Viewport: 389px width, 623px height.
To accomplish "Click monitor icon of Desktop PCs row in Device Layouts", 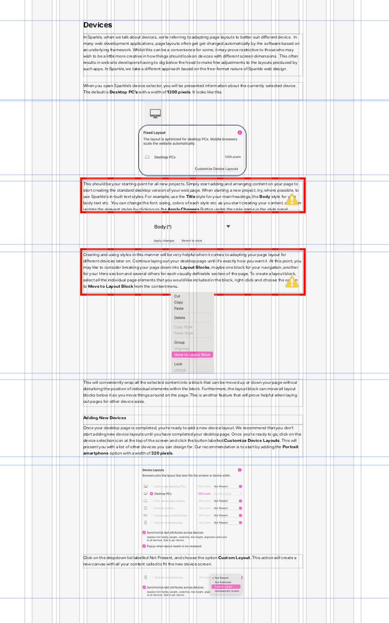I will [145, 494].
